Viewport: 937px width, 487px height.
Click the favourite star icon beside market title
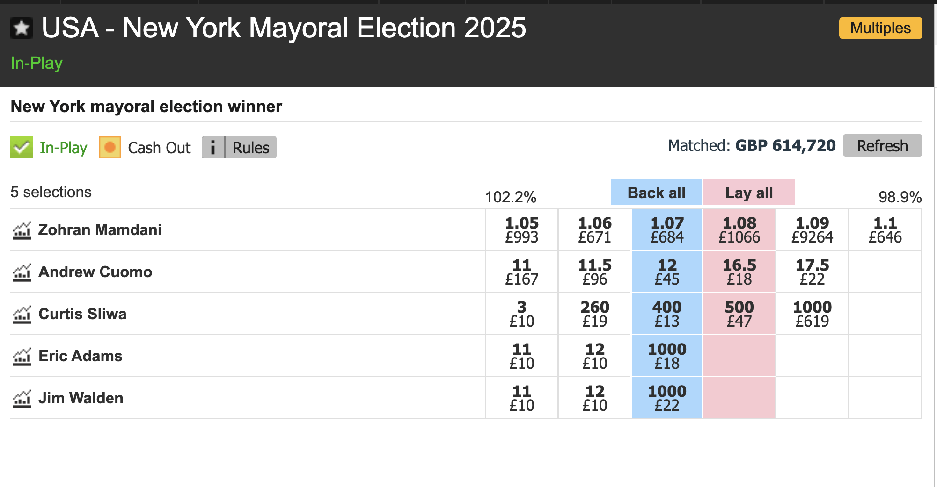[x=22, y=28]
